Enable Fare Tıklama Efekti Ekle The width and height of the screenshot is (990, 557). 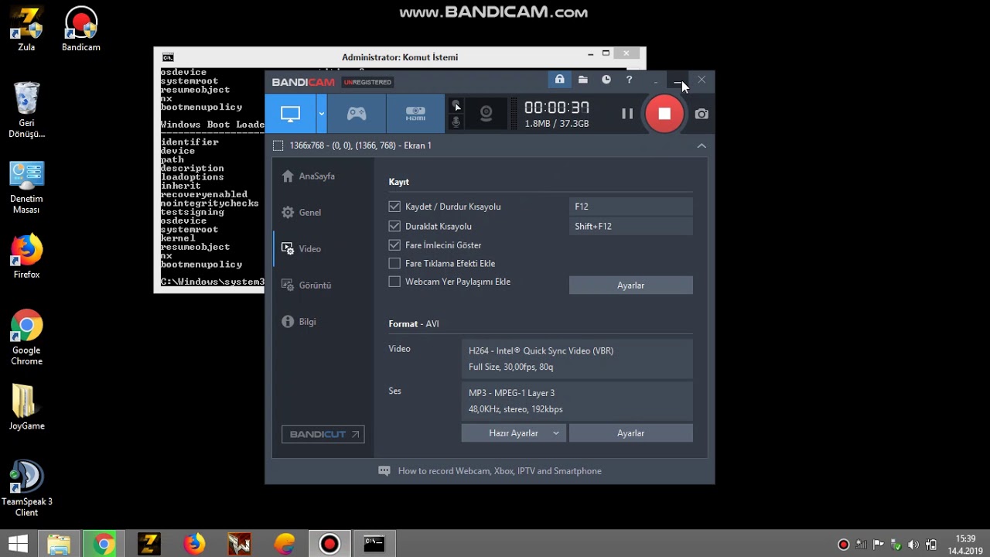(394, 263)
